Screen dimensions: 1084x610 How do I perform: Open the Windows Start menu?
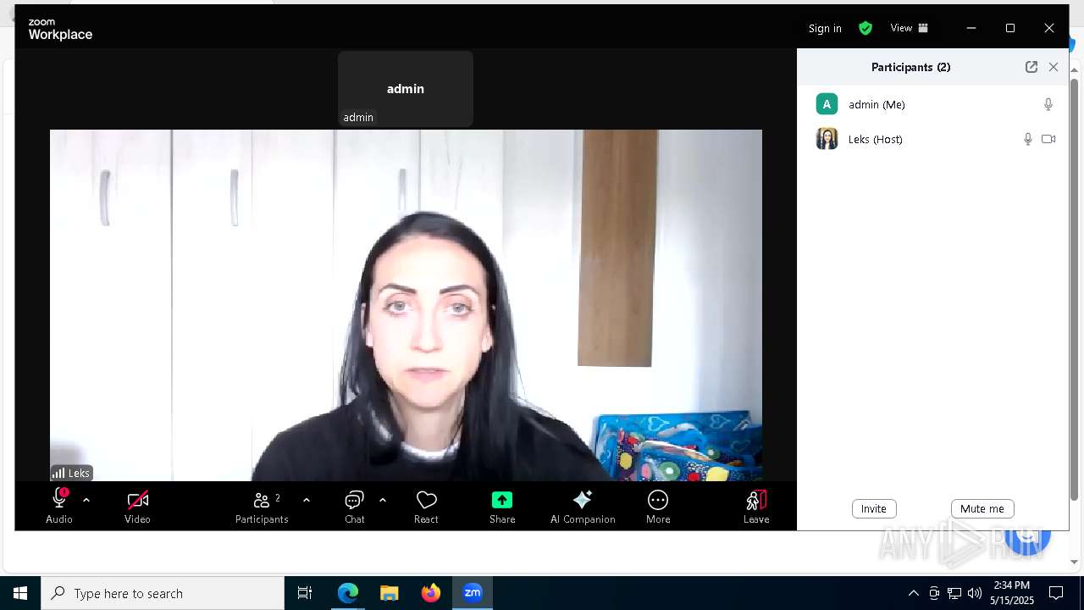[x=20, y=593]
